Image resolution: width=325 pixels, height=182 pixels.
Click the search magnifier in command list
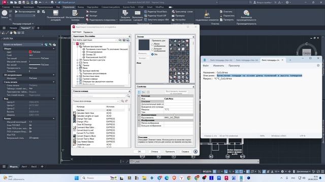point(128,96)
